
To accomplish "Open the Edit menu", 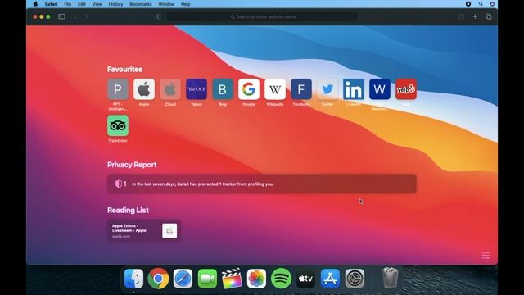I will click(82, 4).
